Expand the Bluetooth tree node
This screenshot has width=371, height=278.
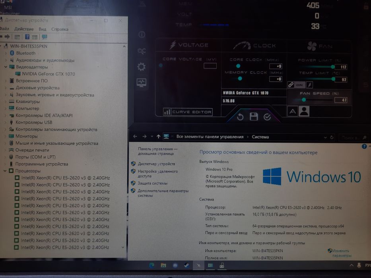tap(6, 53)
